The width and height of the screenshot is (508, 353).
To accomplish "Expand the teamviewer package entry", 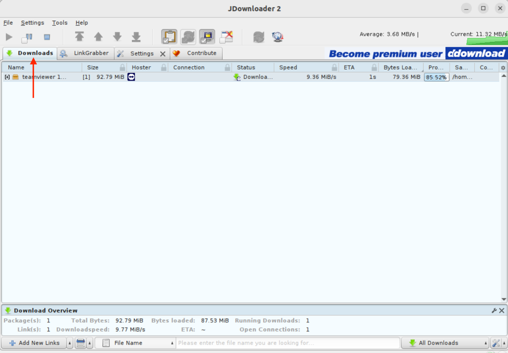I will point(7,77).
